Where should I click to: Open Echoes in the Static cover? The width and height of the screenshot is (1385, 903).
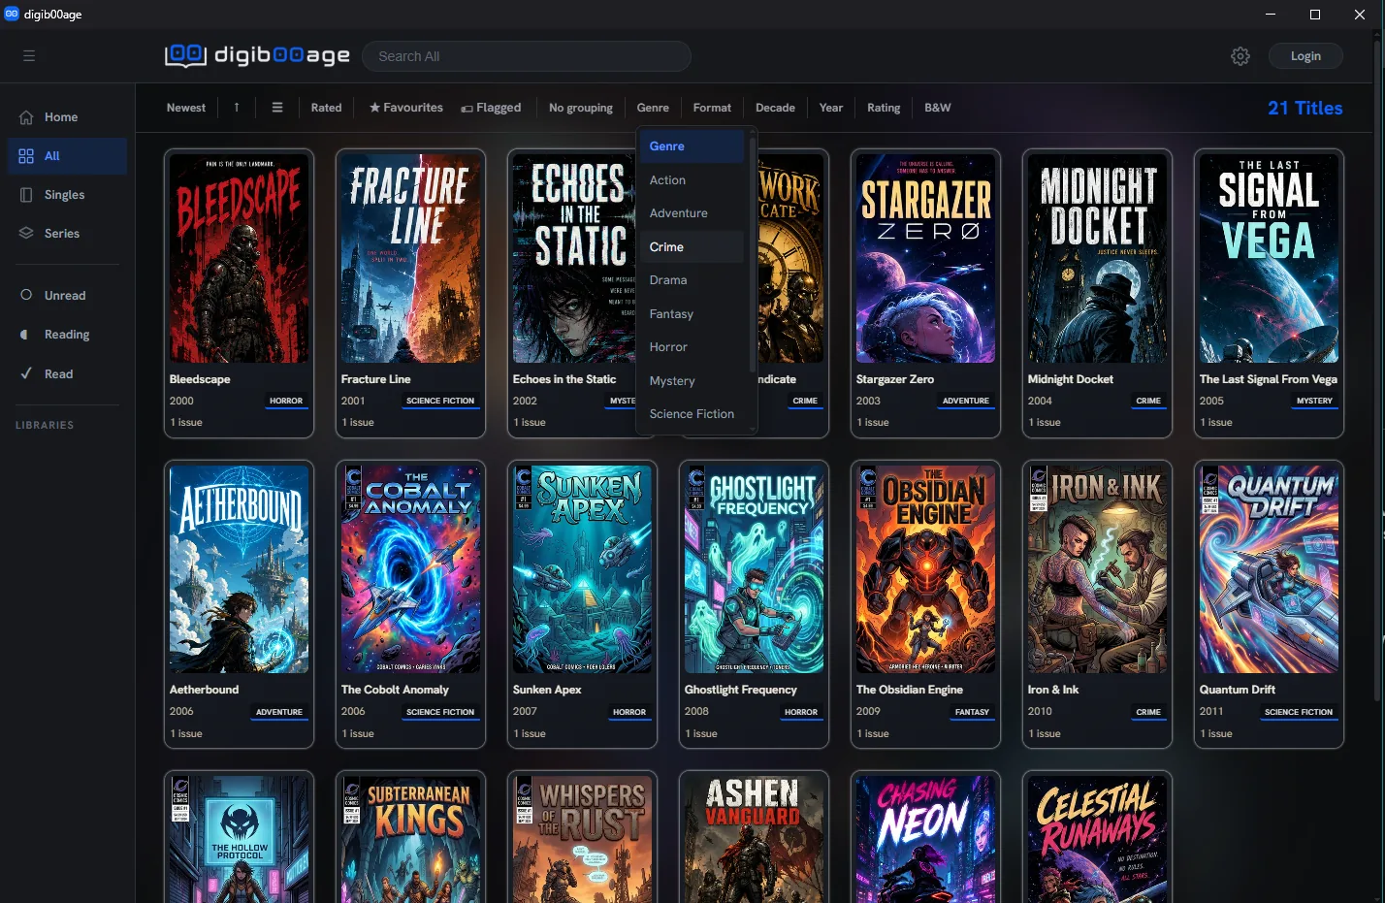pyautogui.click(x=574, y=259)
